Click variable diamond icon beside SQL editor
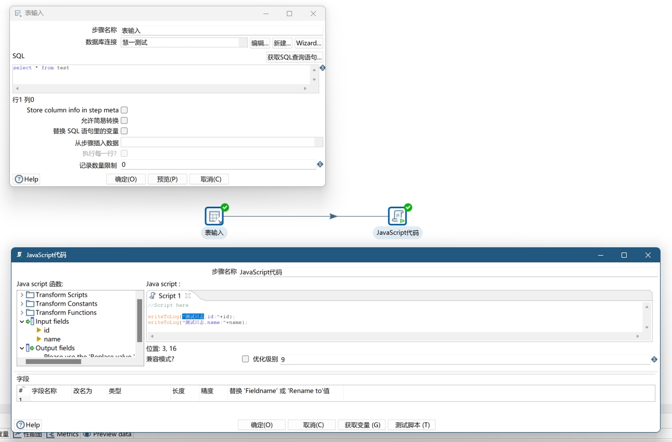The height and width of the screenshot is (442, 672). (x=322, y=68)
